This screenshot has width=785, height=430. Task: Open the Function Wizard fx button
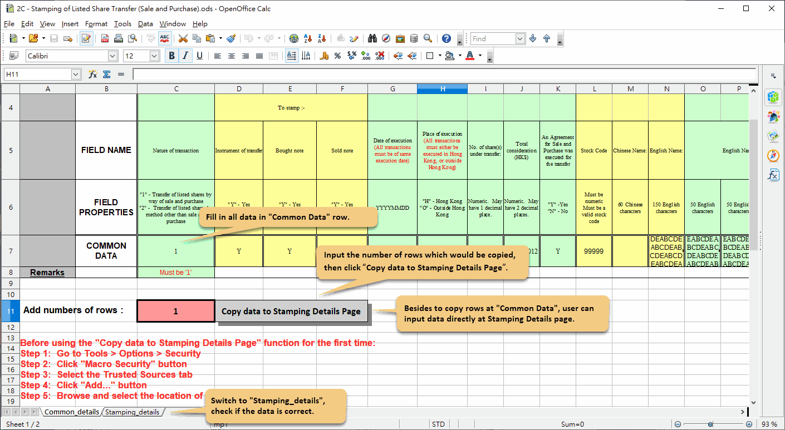pos(93,74)
